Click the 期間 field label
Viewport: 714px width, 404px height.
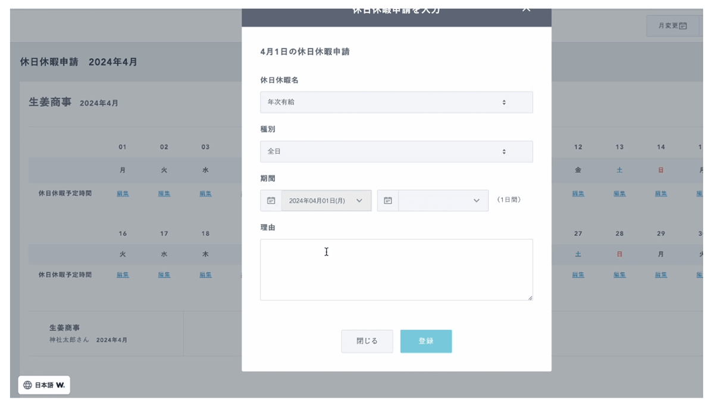tap(268, 178)
